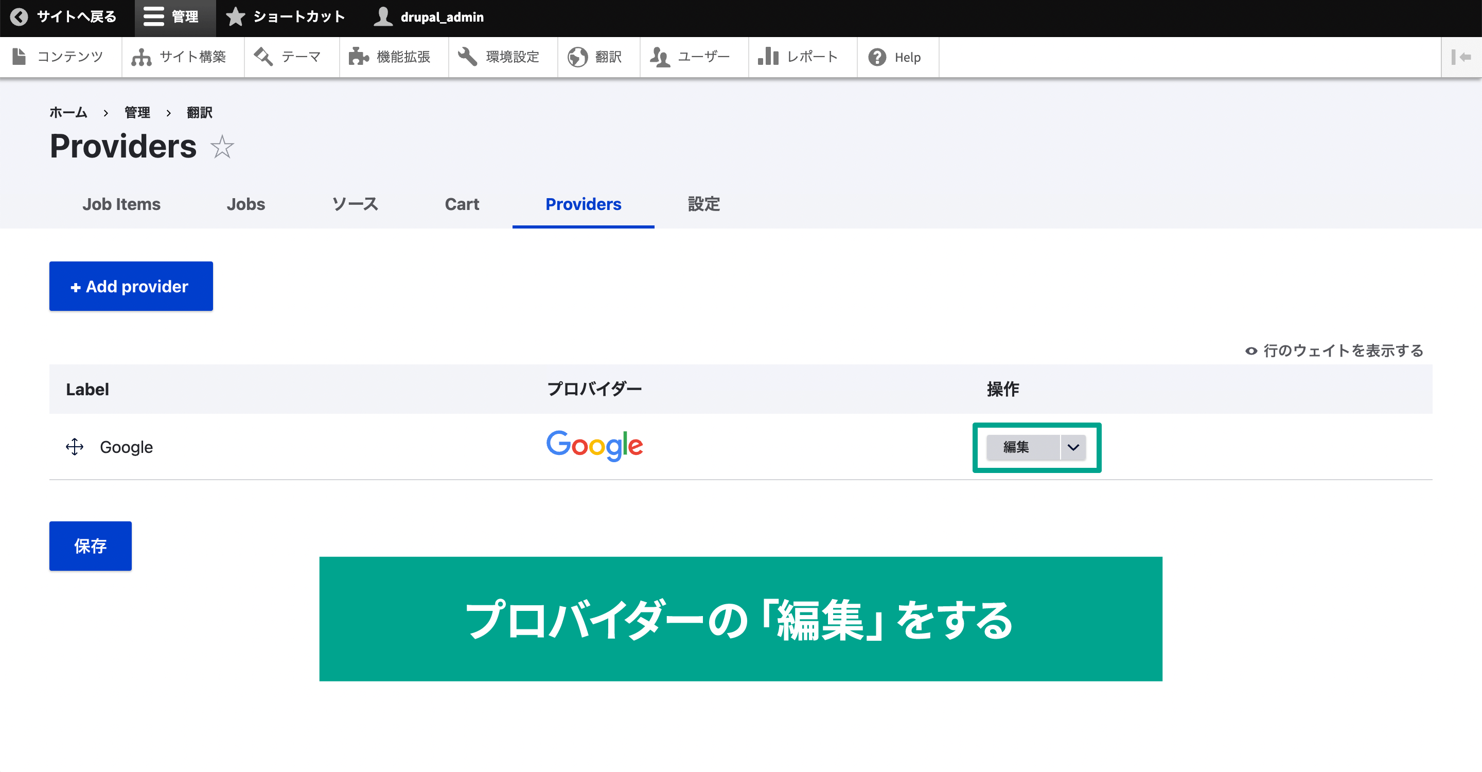Click the 操作 column header

(x=1003, y=390)
